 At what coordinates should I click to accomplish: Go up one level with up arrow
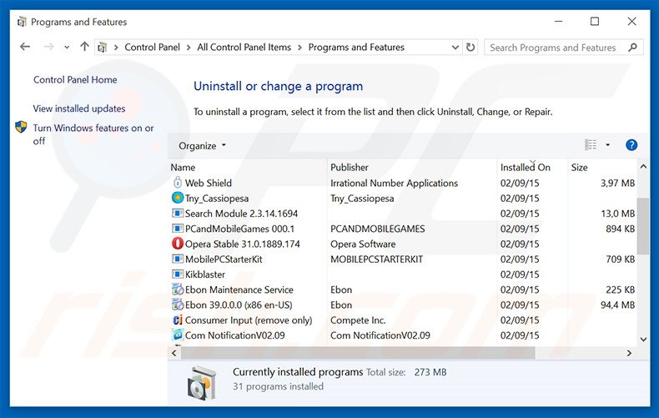84,47
